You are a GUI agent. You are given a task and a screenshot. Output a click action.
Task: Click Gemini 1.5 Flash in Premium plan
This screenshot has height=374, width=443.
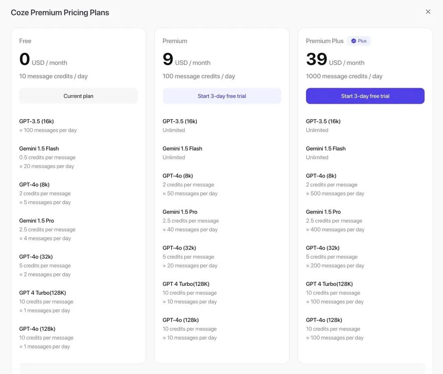(x=182, y=148)
